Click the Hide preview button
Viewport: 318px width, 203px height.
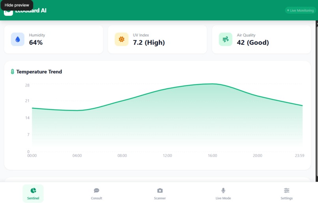click(x=17, y=5)
